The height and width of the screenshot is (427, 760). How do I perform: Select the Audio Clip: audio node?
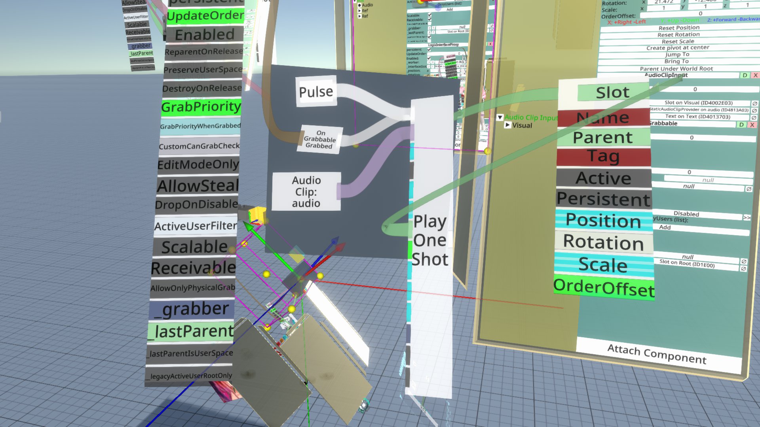coord(306,192)
